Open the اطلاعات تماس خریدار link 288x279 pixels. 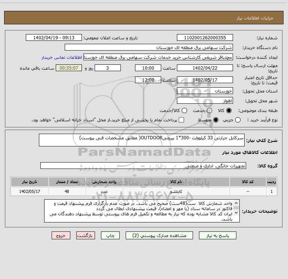(x=62, y=57)
